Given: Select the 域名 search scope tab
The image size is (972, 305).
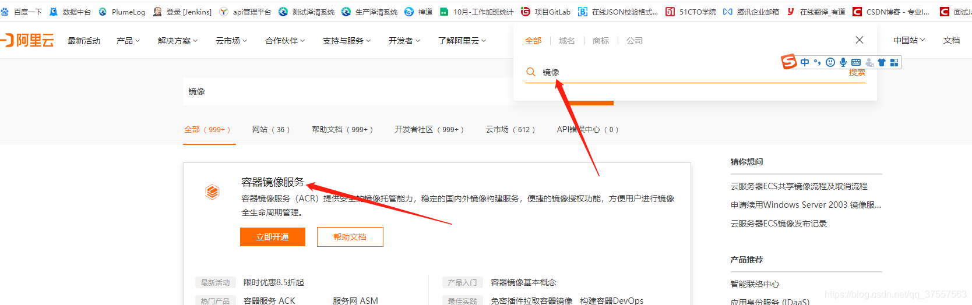Looking at the screenshot, I should click(567, 41).
